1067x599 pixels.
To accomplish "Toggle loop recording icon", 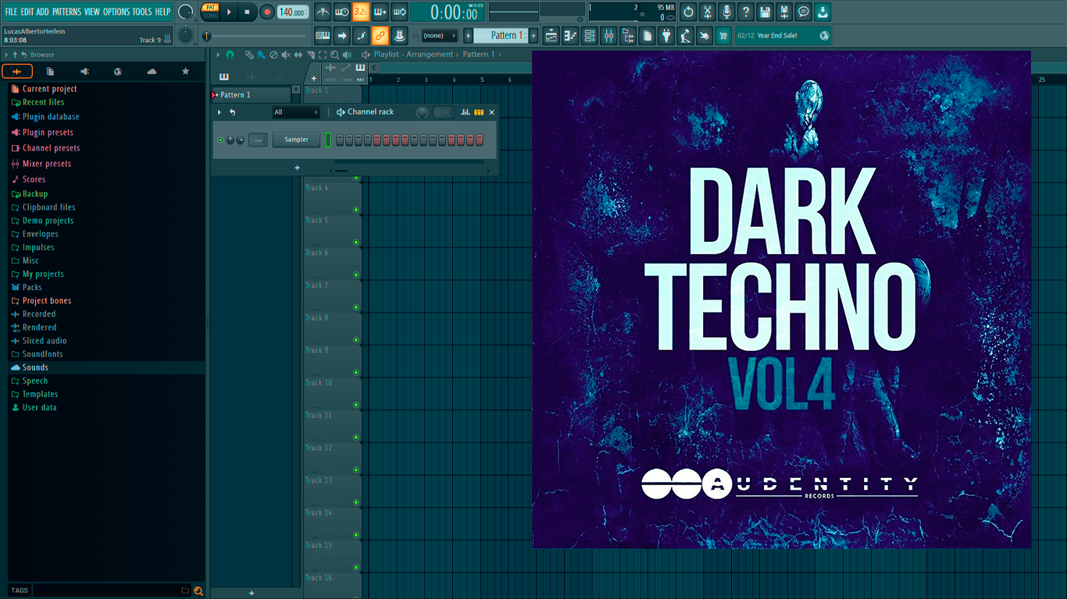I will pyautogui.click(x=399, y=12).
